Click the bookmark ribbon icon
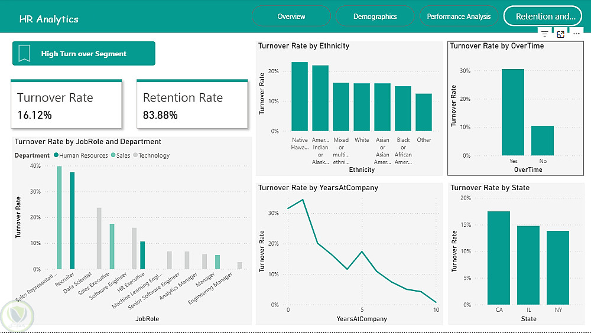The height and width of the screenshot is (333, 591). point(24,54)
